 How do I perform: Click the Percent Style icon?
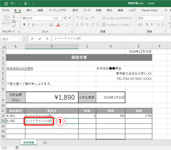pos(147,24)
